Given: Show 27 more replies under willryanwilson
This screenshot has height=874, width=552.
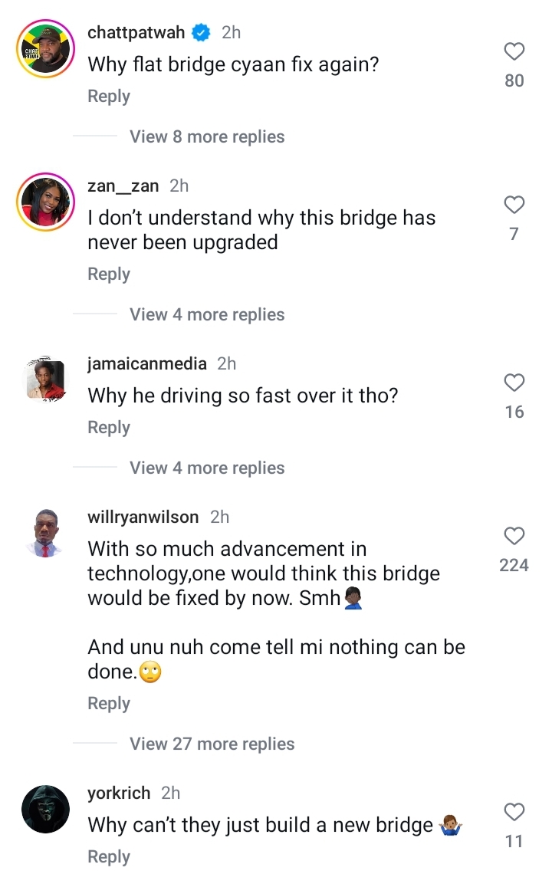Looking at the screenshot, I should 212,744.
